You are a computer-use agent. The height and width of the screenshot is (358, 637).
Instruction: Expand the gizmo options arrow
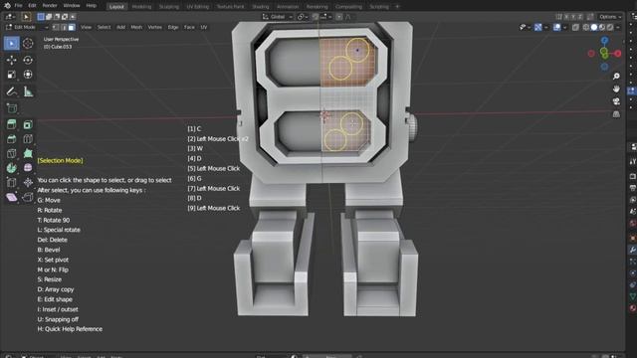click(x=546, y=27)
